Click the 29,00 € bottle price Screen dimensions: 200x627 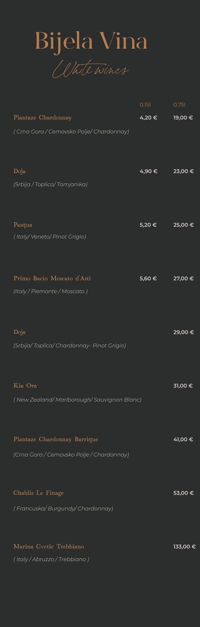click(183, 332)
